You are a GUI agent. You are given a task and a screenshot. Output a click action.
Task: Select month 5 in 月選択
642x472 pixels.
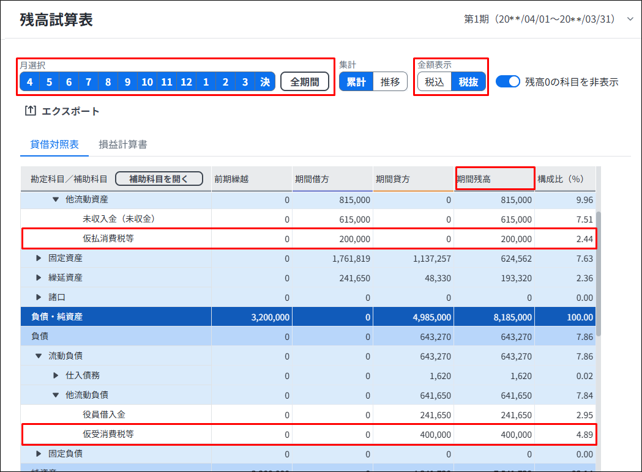(x=49, y=82)
